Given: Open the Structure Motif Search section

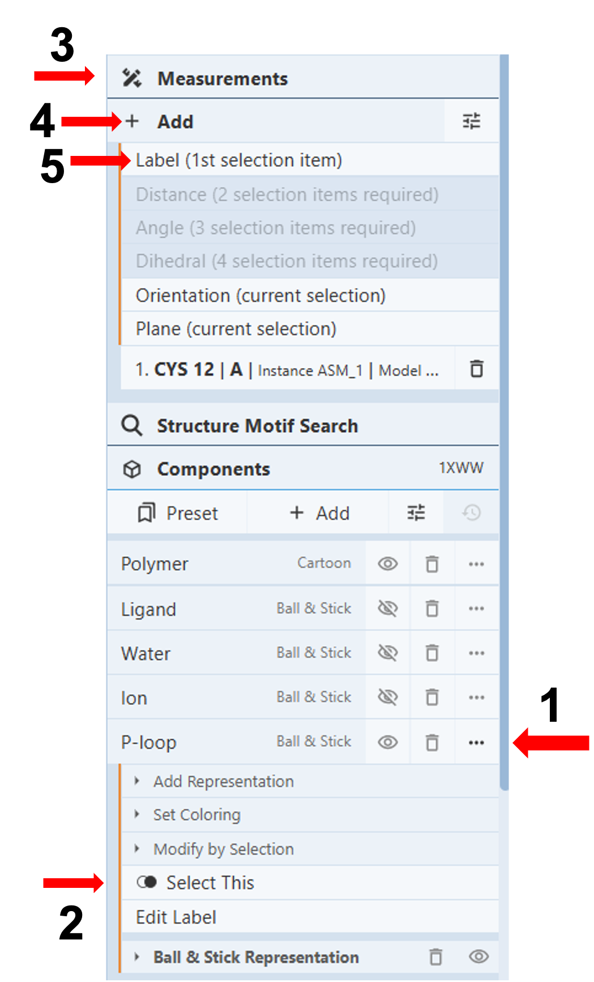Looking at the screenshot, I should [257, 426].
